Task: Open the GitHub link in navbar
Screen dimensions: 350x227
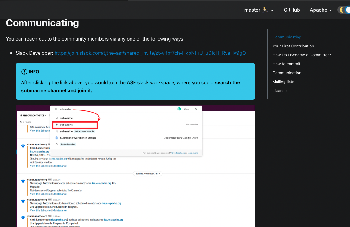Action: point(292,10)
